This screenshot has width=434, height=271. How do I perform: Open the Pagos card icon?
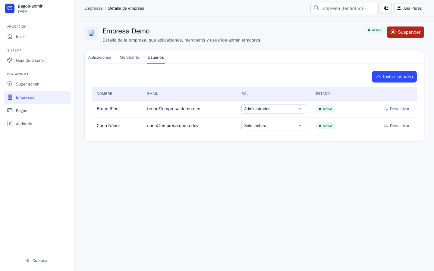(x=10, y=111)
